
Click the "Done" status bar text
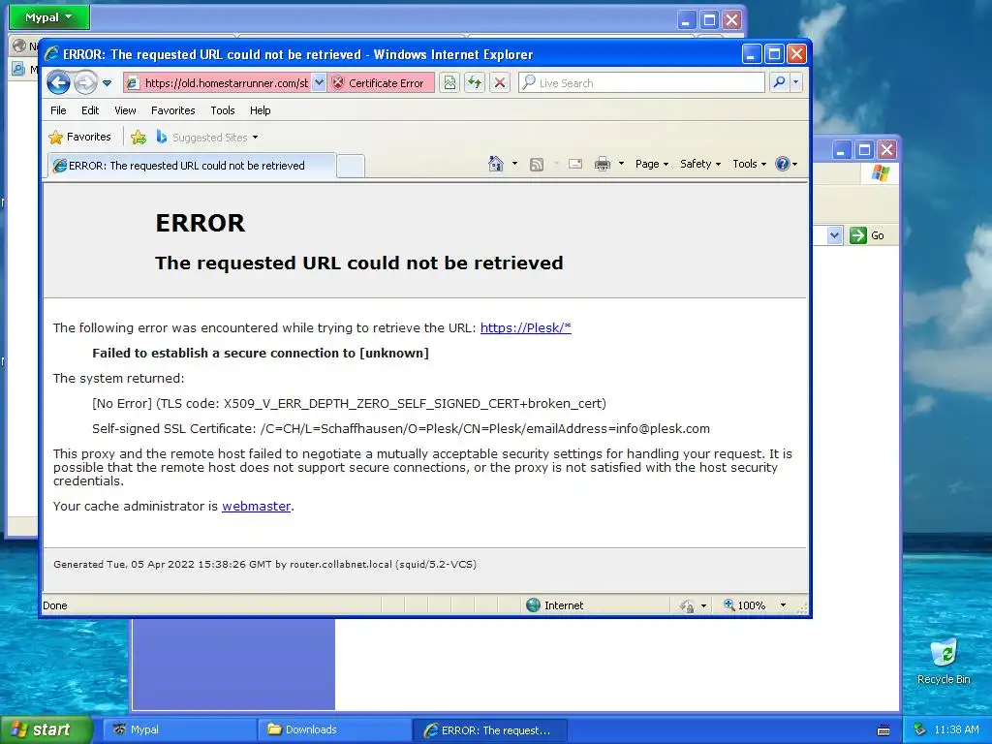tap(55, 605)
